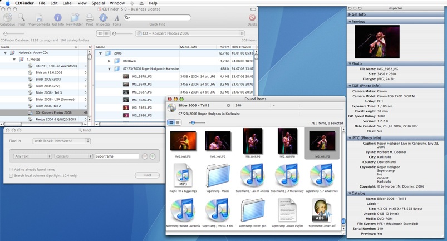Expand the Get Info inspector section

click(x=350, y=14)
